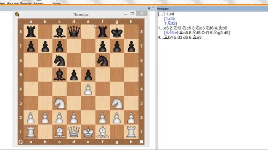Select the white knight on g3

(x=117, y=103)
